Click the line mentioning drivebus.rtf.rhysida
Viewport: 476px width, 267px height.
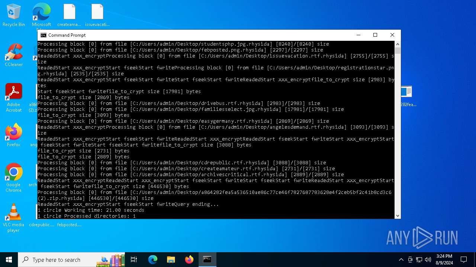point(179,103)
